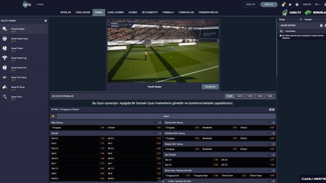Collapse the Select Games sidebar
The width and height of the screenshot is (326, 183).
[x=45, y=21]
